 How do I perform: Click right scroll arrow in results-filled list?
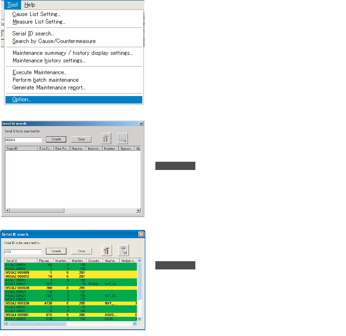click(x=135, y=323)
